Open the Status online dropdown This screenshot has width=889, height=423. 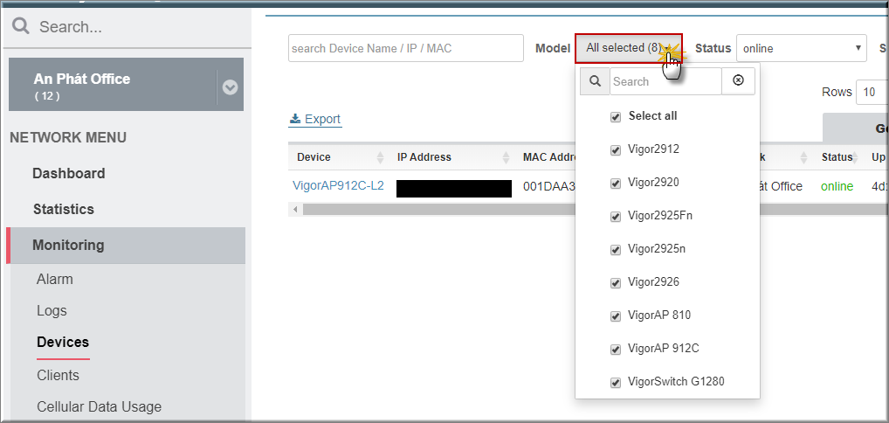[x=801, y=48]
